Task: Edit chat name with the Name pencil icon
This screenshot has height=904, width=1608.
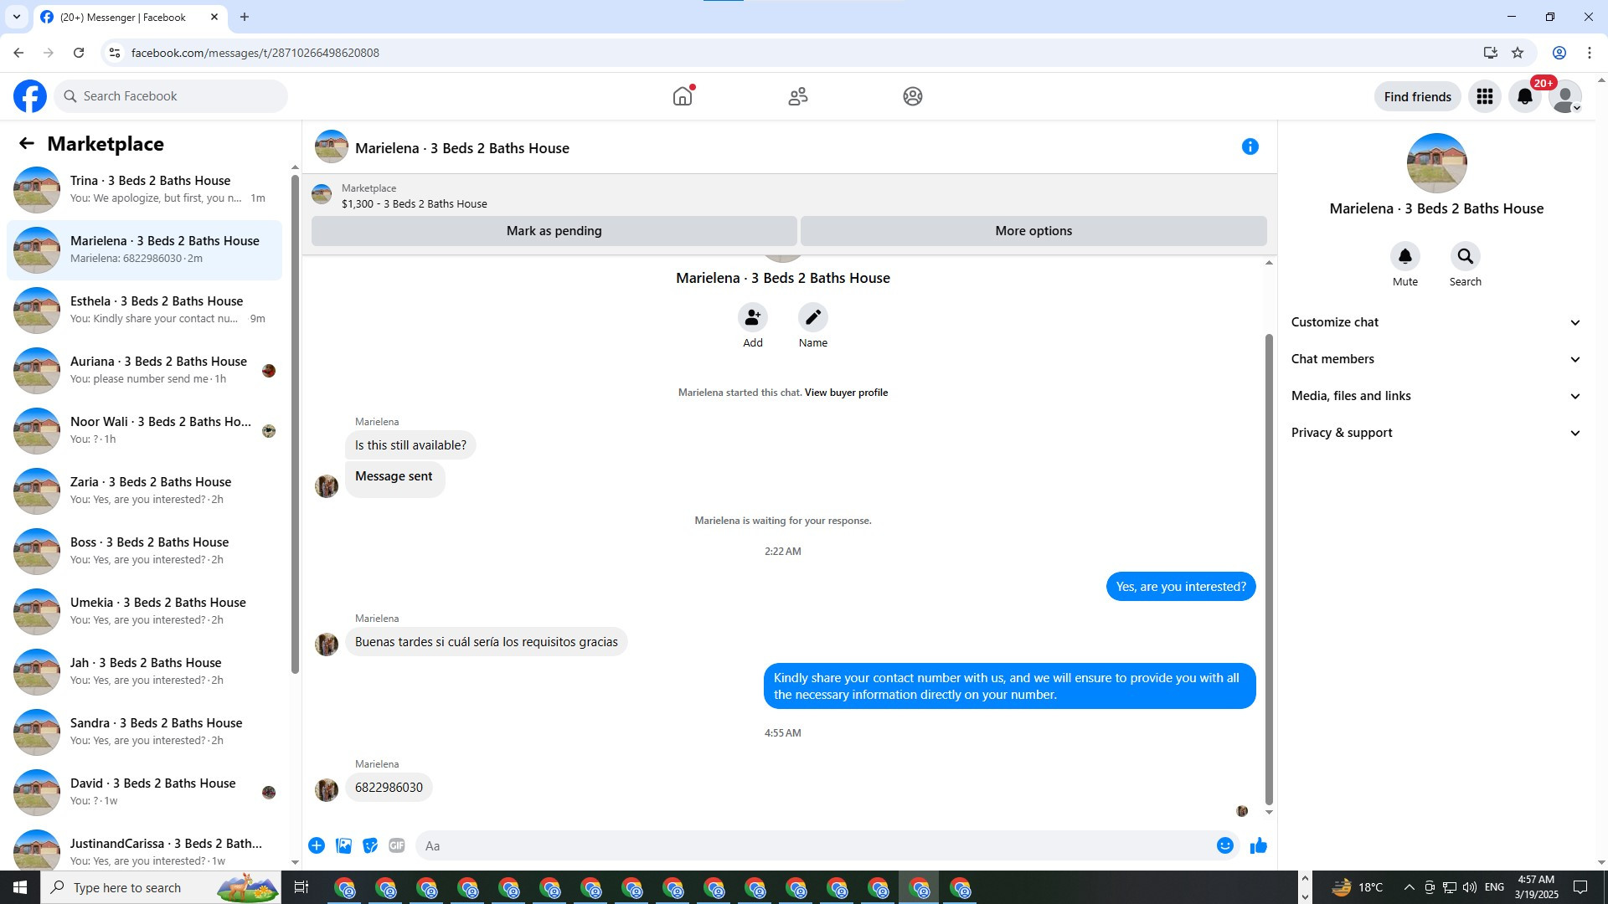Action: tap(813, 317)
